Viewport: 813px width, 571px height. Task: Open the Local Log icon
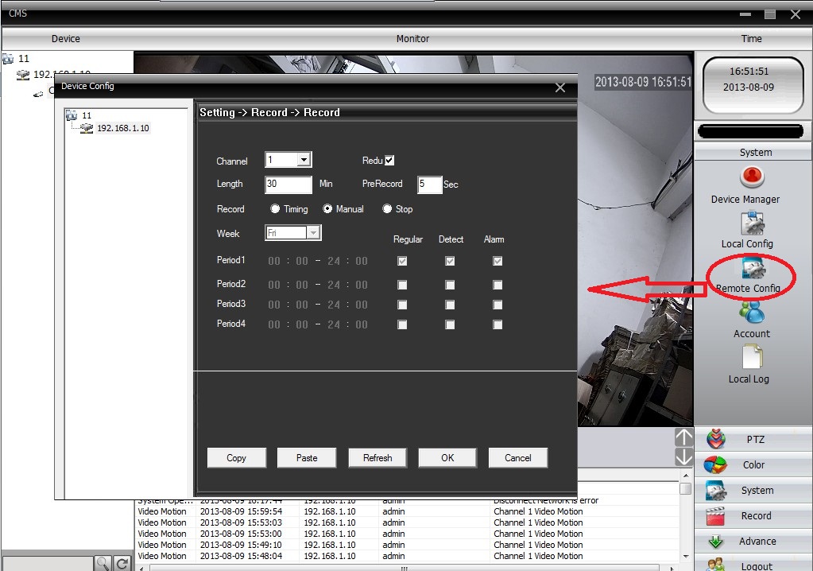[x=751, y=357]
